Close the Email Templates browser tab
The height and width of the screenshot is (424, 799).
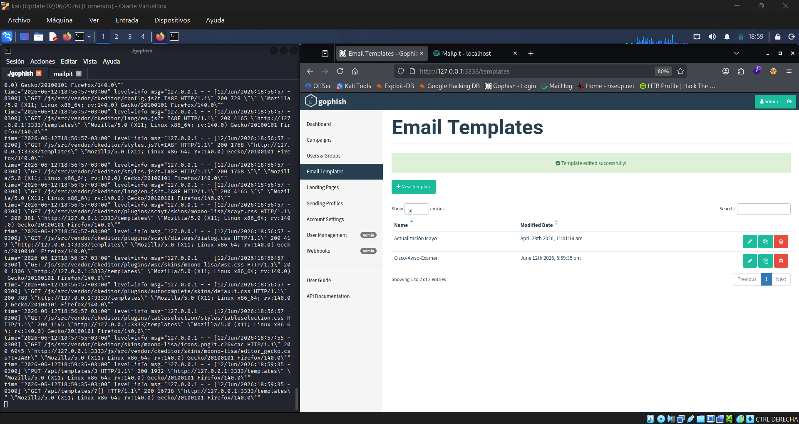[422, 53]
